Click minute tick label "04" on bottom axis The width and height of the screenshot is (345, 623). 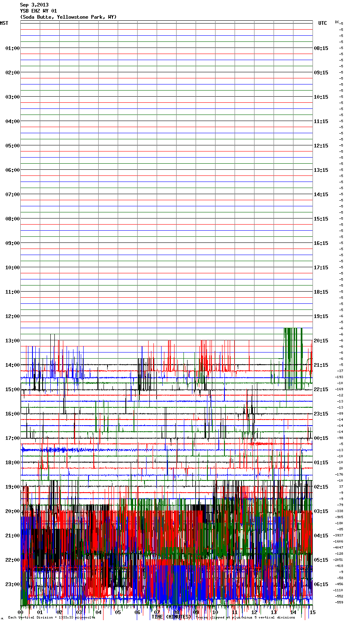tap(99, 612)
